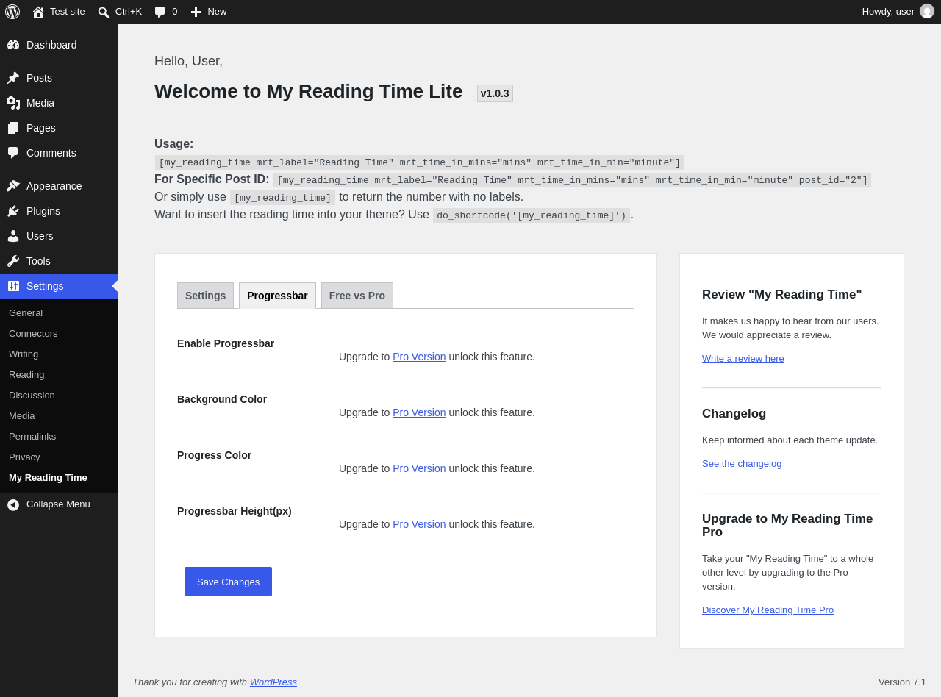Click the Dashboard gauge icon
This screenshot has width=941, height=697.
tap(13, 45)
